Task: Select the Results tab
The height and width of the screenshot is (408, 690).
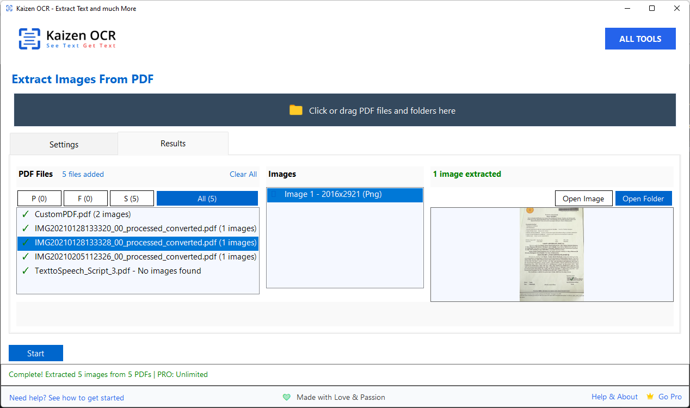Action: pyautogui.click(x=173, y=144)
